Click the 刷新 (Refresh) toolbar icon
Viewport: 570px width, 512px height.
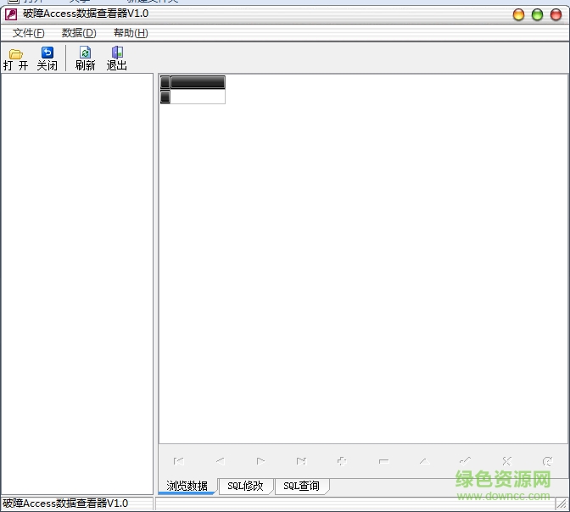(85, 58)
